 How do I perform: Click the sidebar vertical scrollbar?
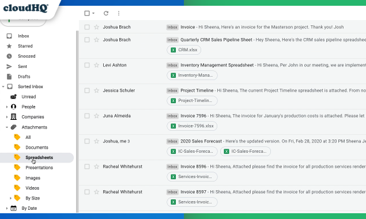point(77,122)
